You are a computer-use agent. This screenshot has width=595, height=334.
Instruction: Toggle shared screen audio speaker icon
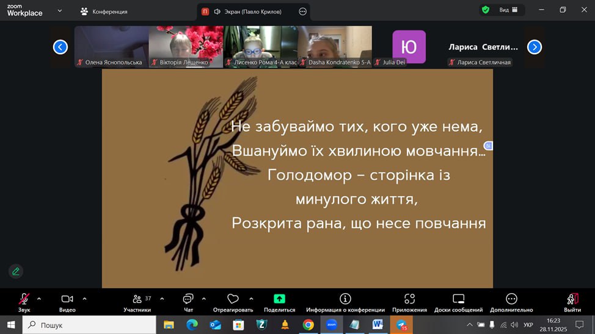[217, 12]
